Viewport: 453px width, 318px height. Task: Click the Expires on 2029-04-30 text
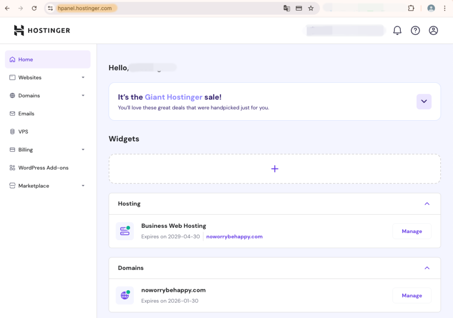170,237
